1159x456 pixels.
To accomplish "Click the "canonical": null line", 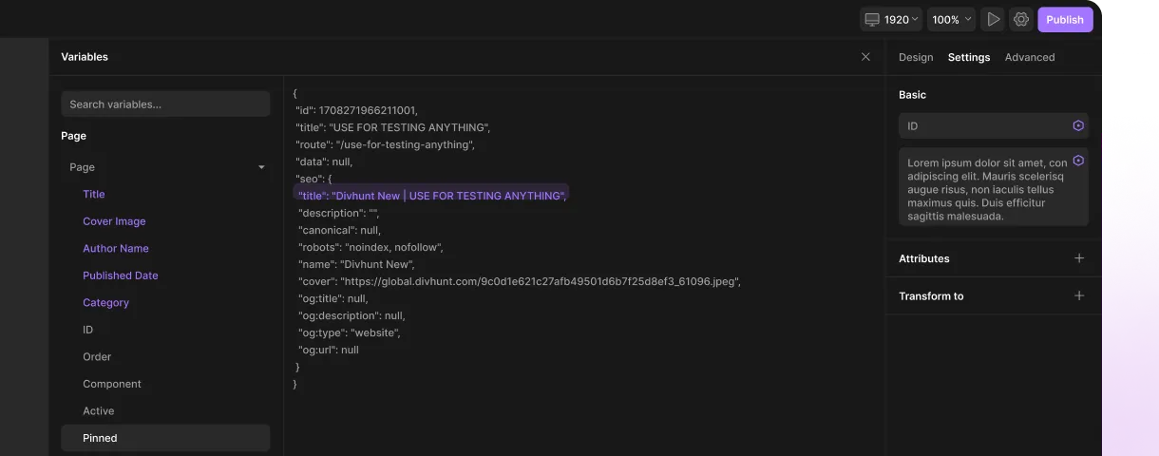I will point(339,230).
